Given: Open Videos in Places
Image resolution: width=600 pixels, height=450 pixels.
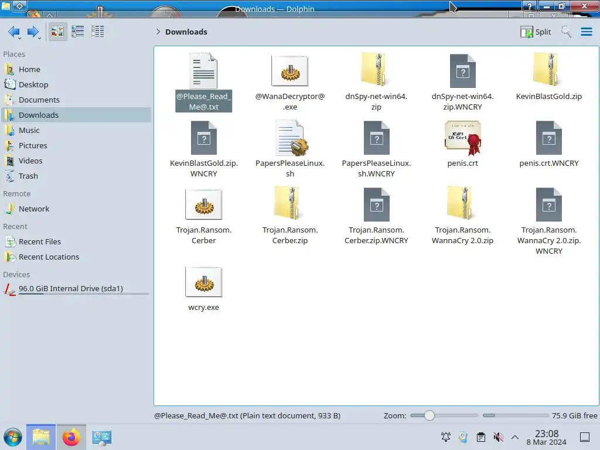Looking at the screenshot, I should (76, 161).
